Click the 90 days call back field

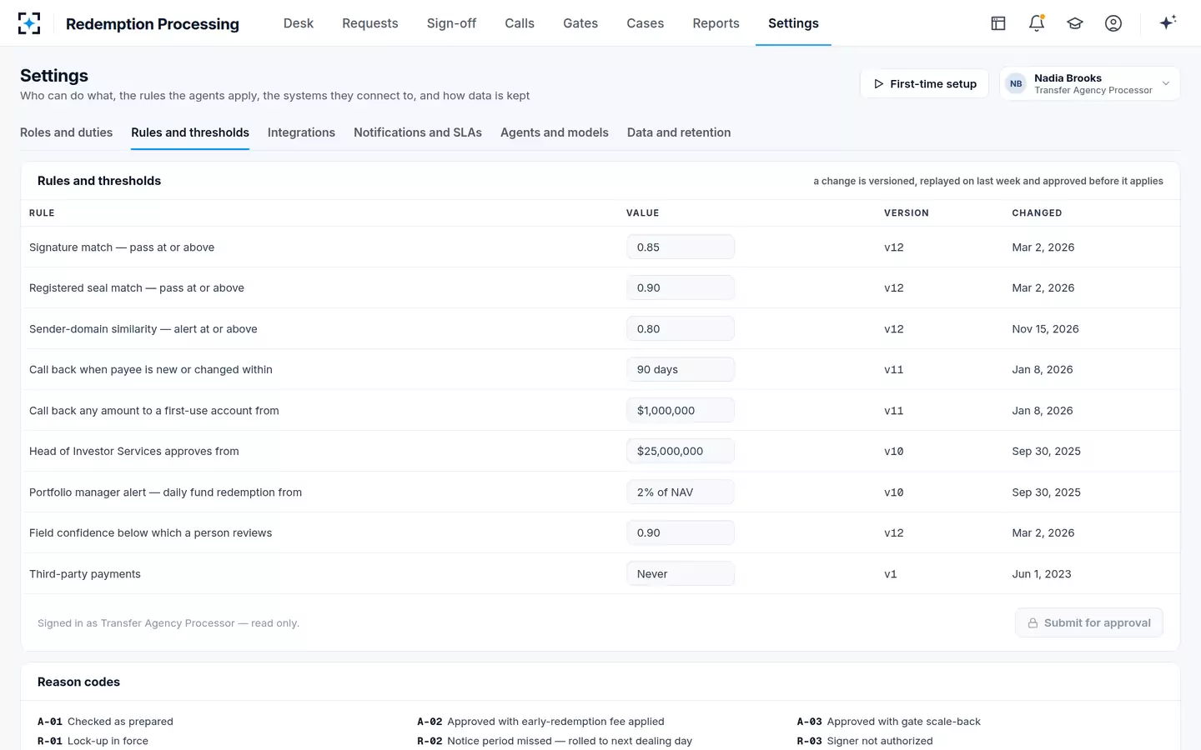tap(681, 369)
